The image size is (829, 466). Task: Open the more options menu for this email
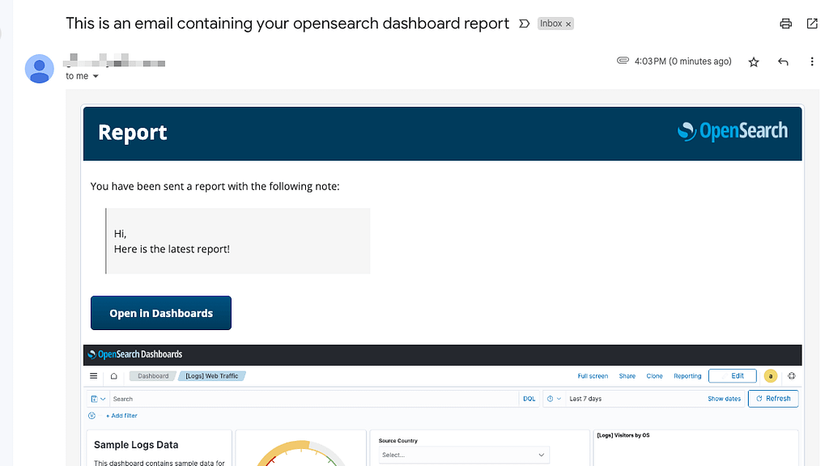pos(812,61)
